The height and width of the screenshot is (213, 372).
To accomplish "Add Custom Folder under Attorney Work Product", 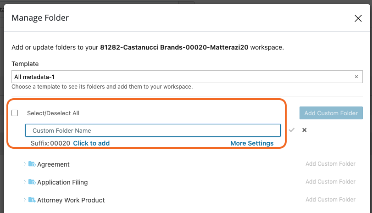I will tap(330, 200).
